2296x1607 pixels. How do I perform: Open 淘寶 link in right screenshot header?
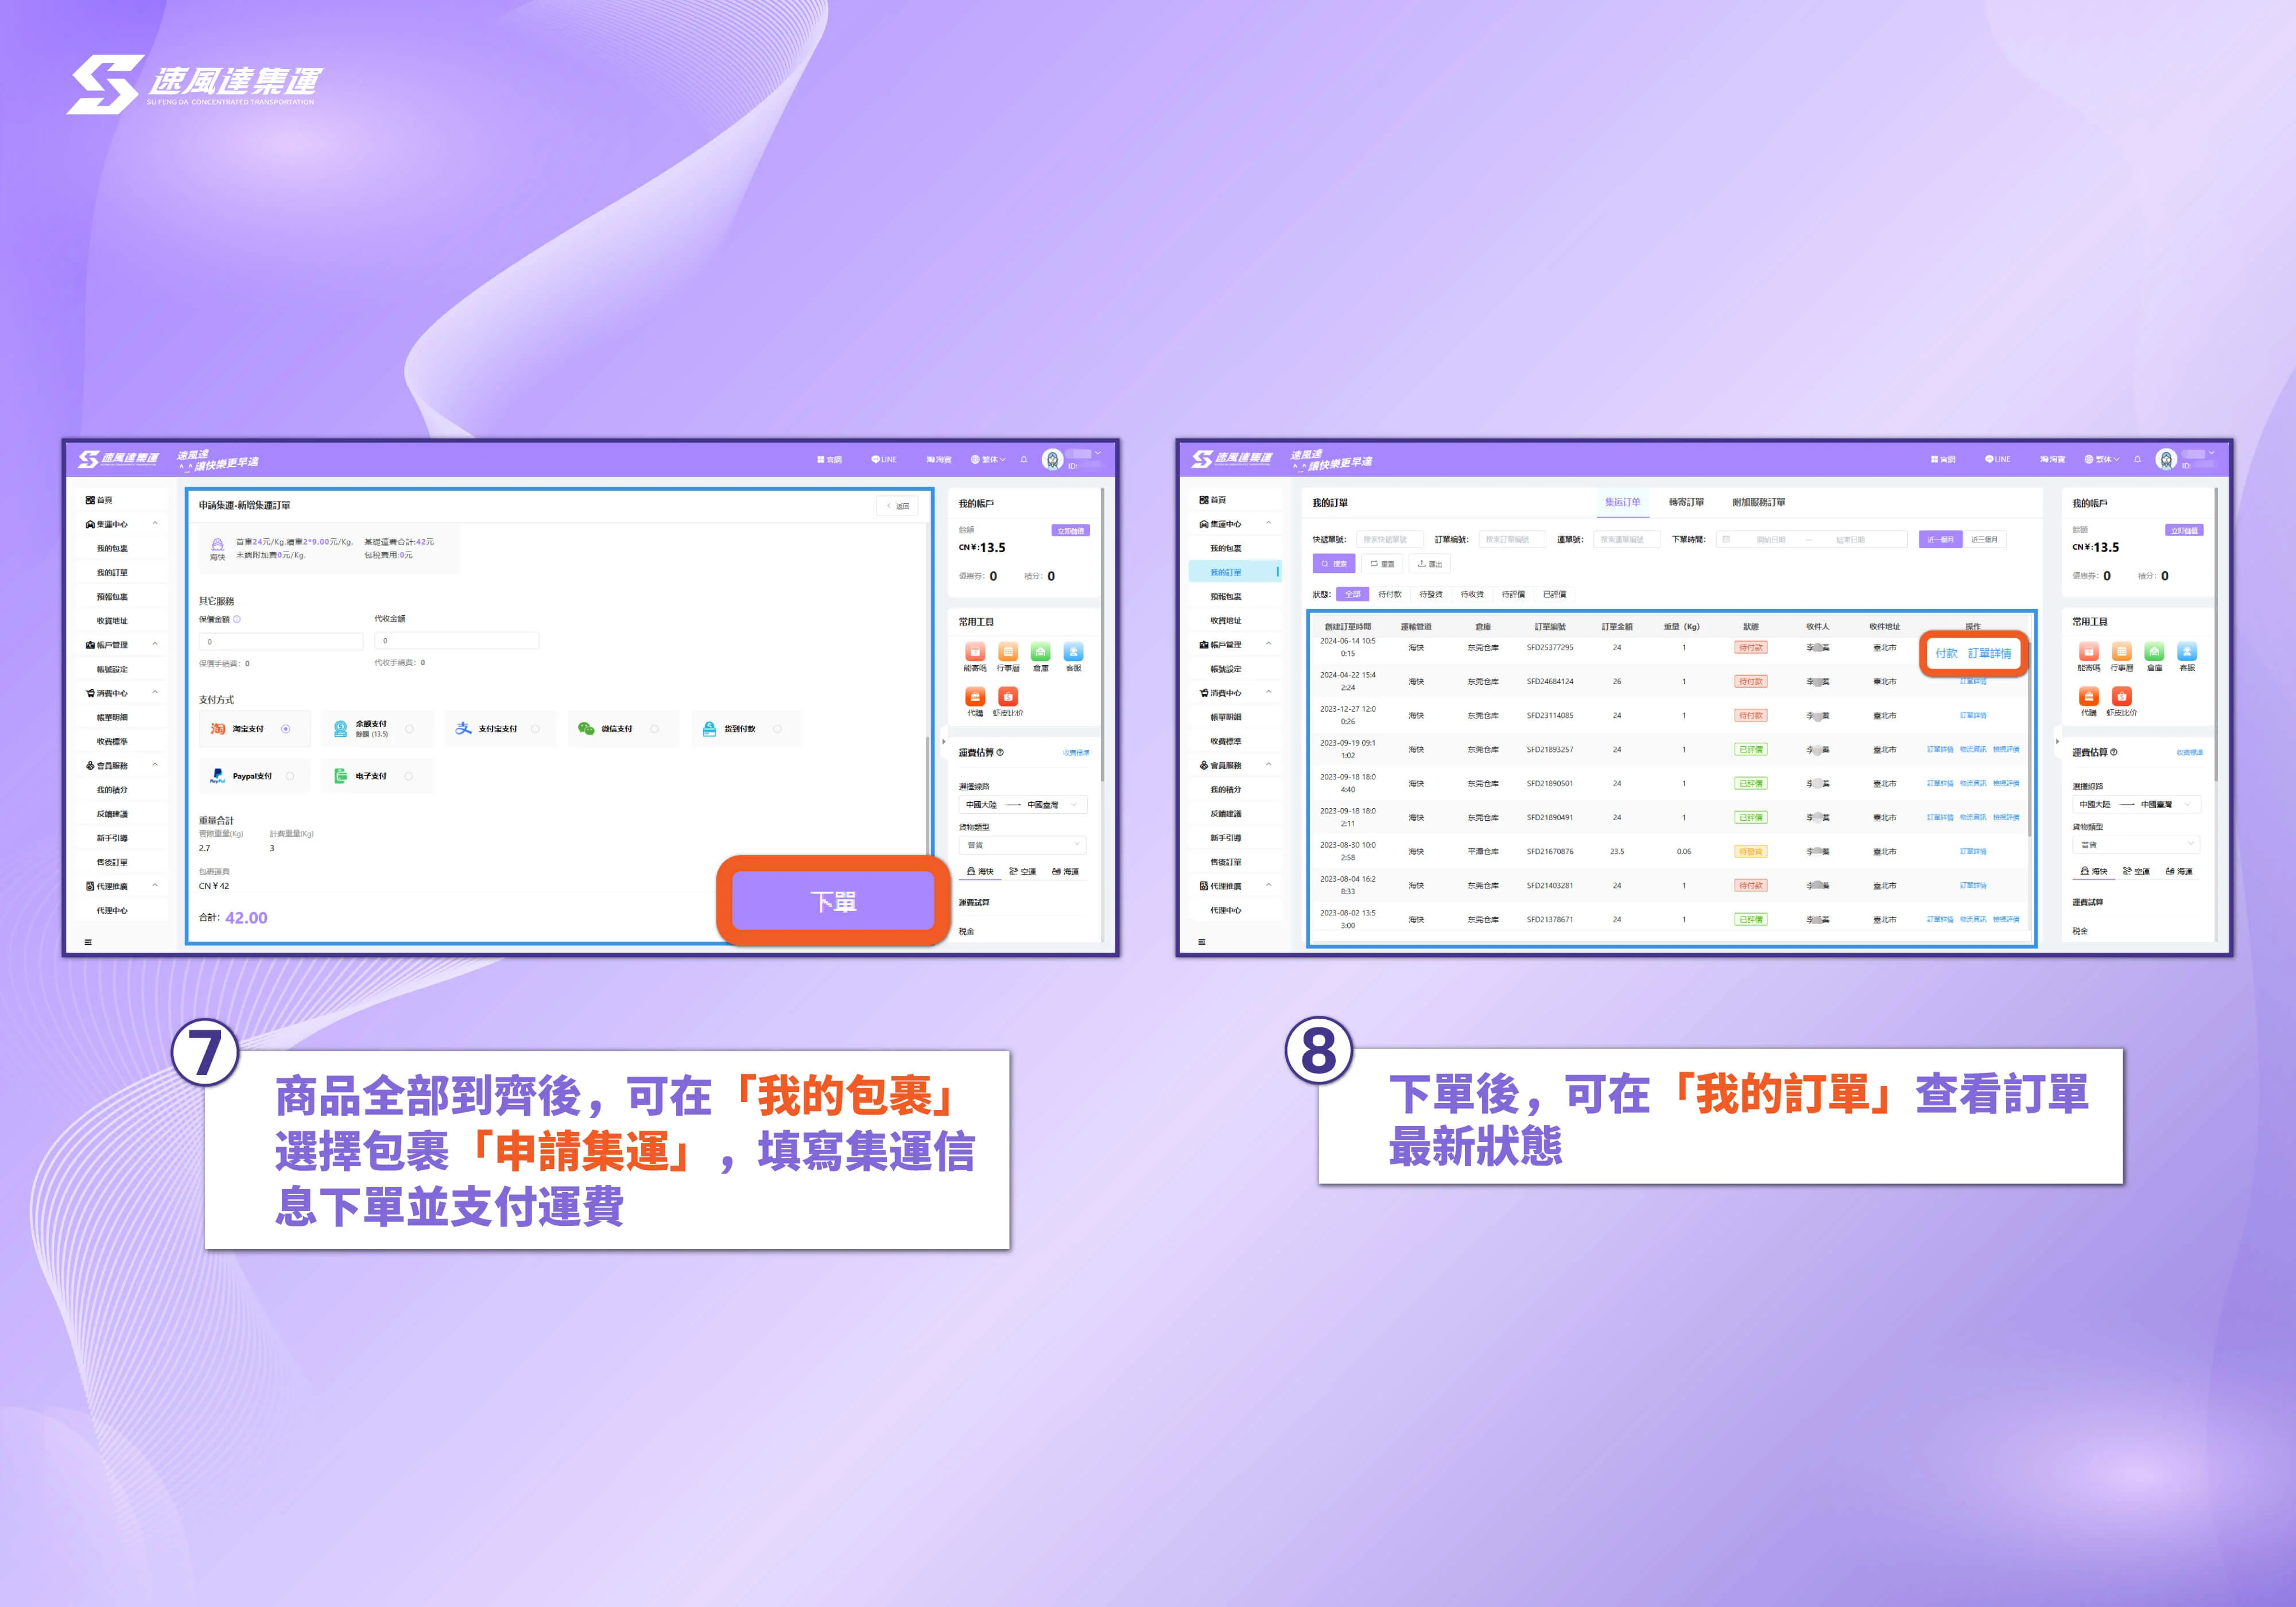pyautogui.click(x=2053, y=460)
